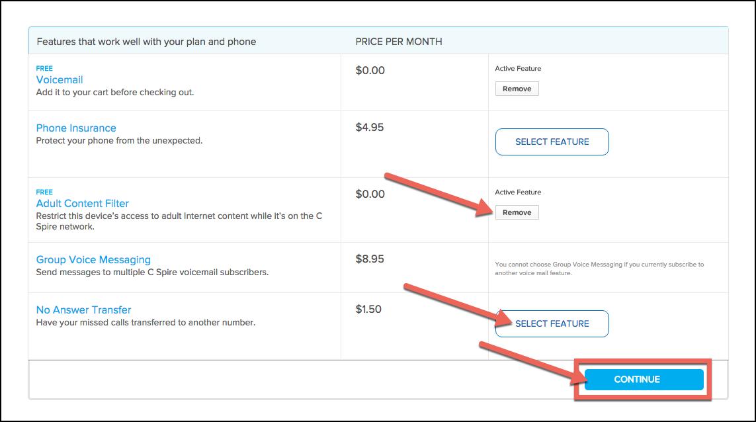The height and width of the screenshot is (422, 756).
Task: Open the Group Voice Messaging link
Action: (93, 260)
